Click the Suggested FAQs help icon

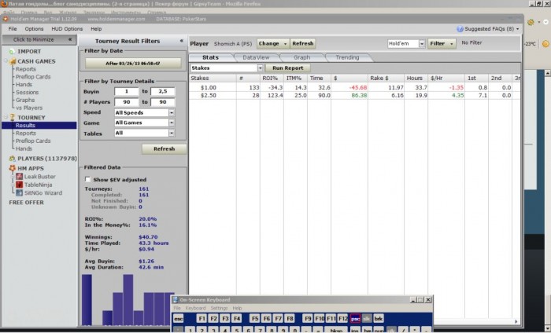click(460, 29)
